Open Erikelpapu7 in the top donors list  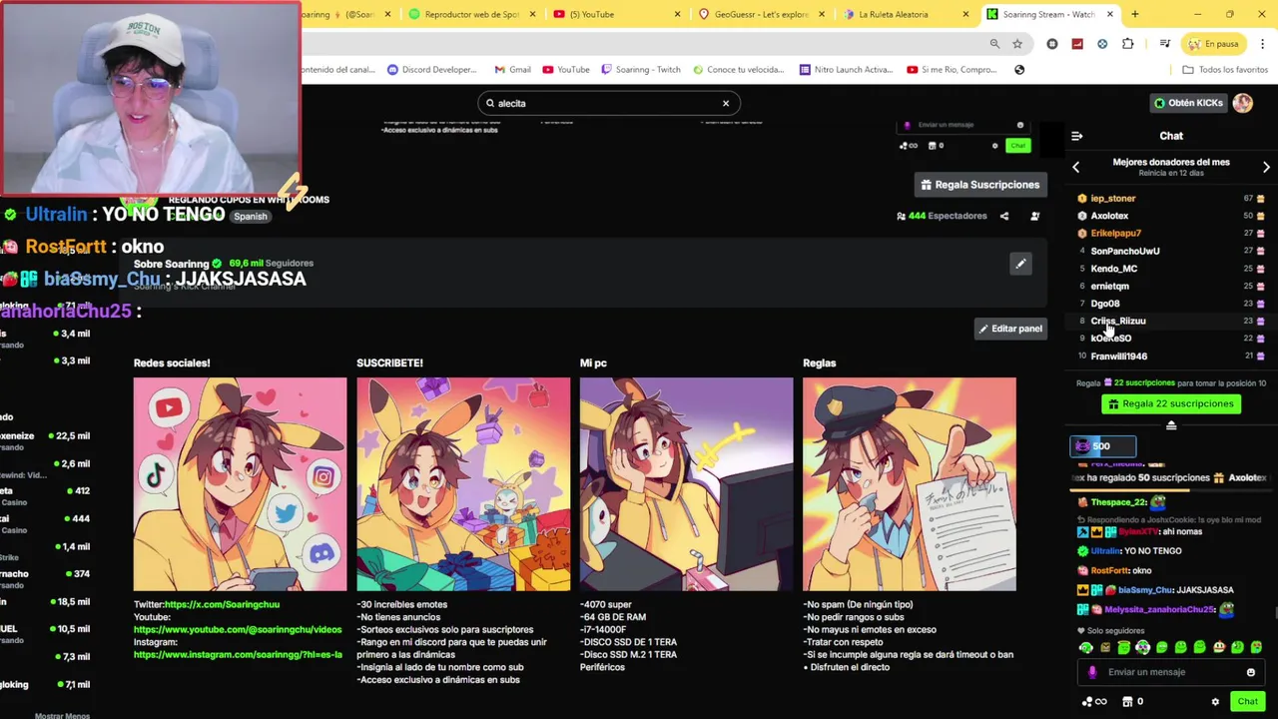[1115, 234]
